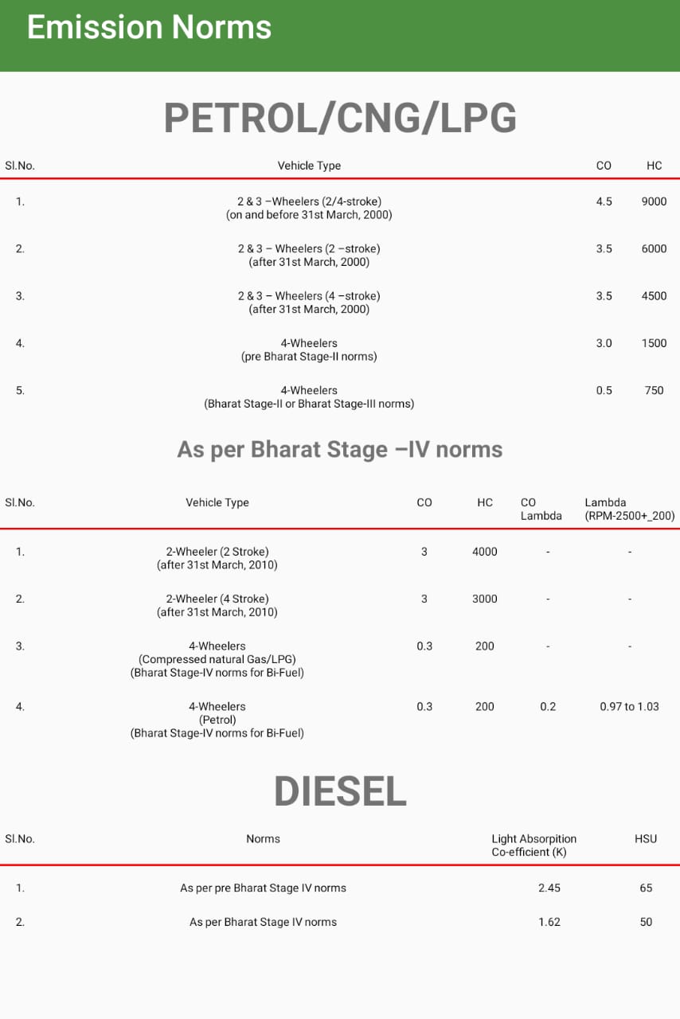Tap the As per pre Bharat Stage IV norms row

(263, 888)
